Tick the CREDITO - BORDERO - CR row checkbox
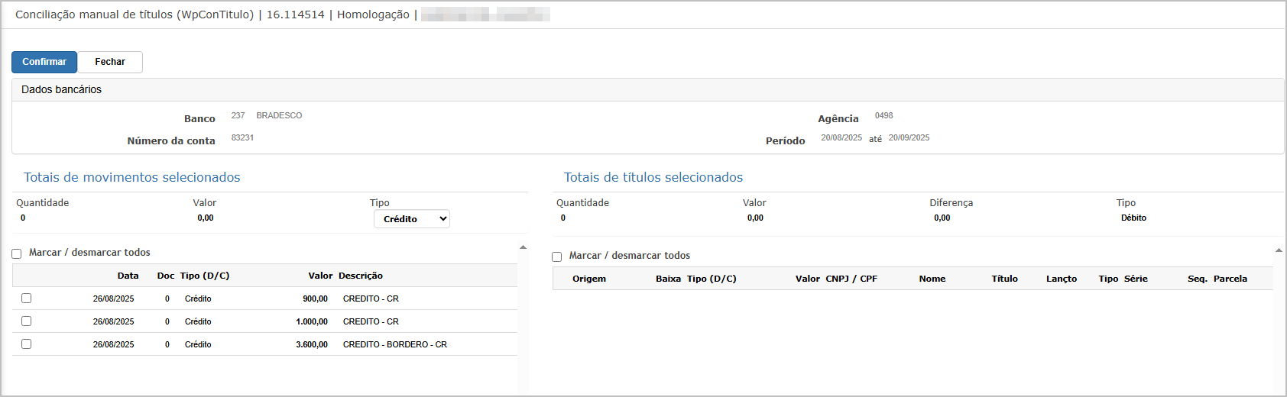The height and width of the screenshot is (397, 1287). point(27,344)
